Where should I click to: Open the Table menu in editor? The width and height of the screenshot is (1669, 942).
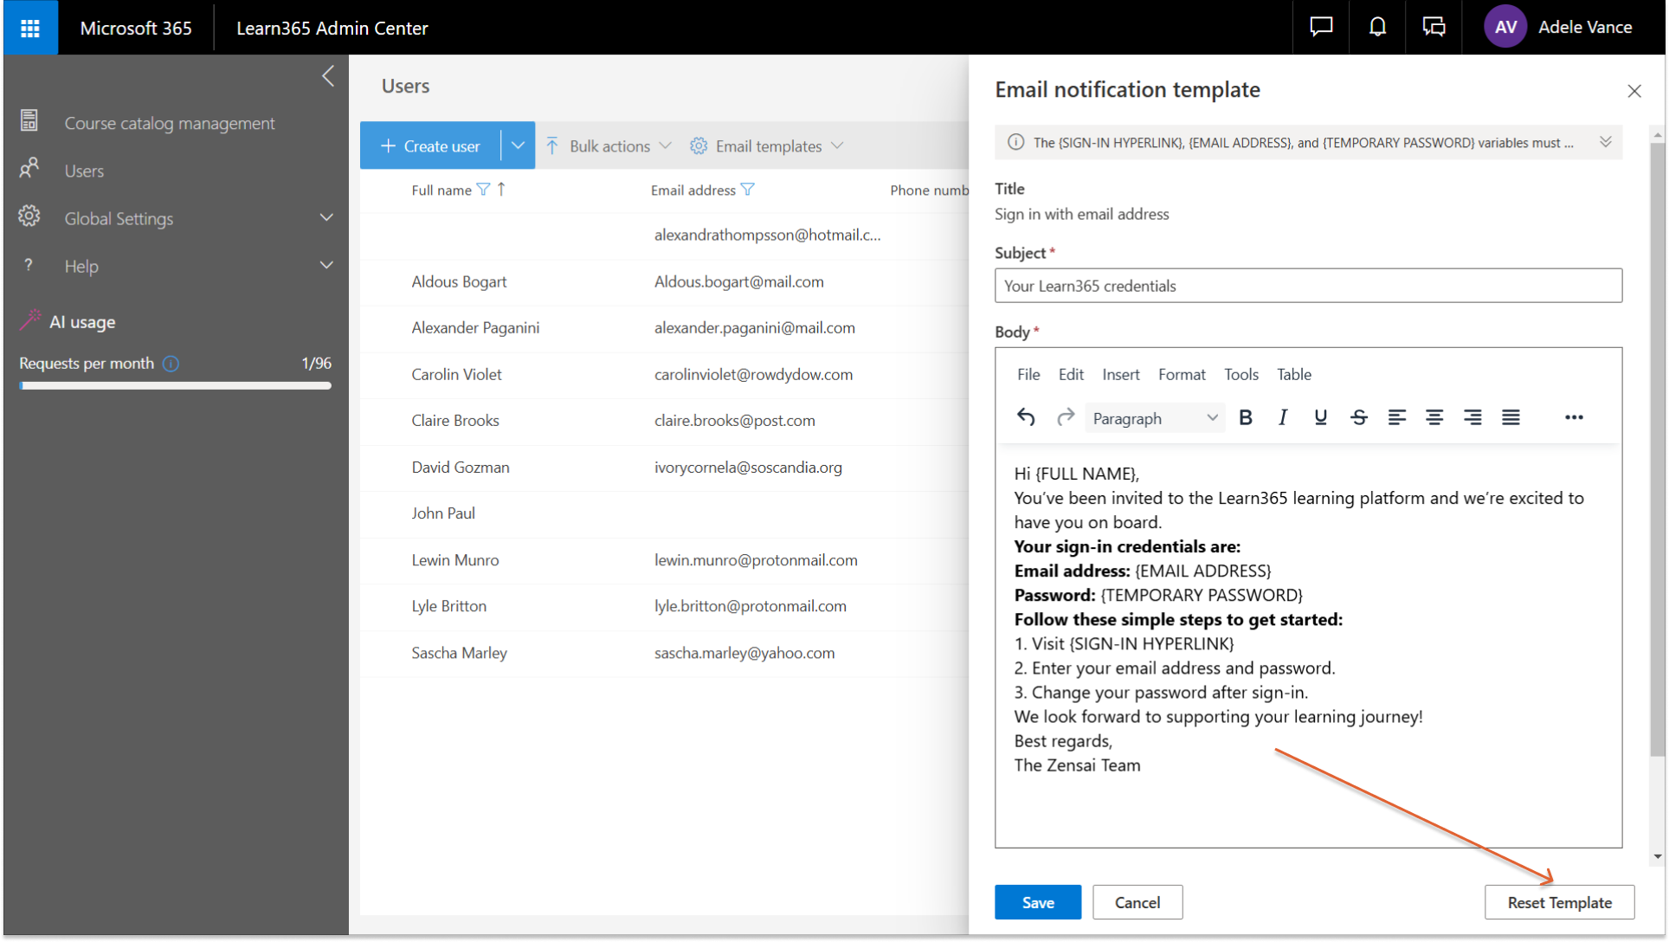(1294, 374)
